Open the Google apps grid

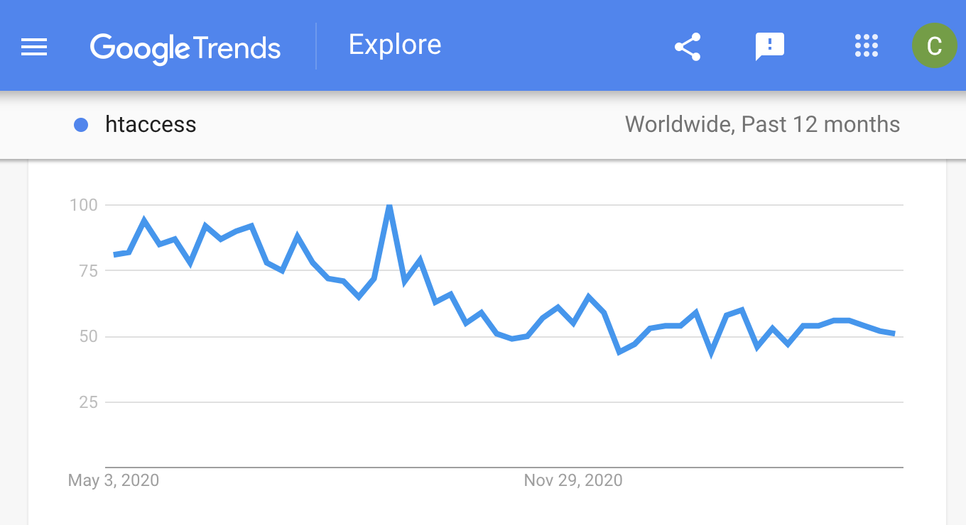click(867, 45)
